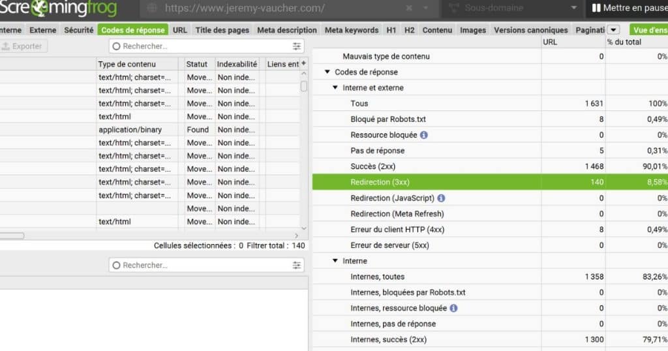This screenshot has width=668, height=351.
Task: Open filter options in lower search box
Action: click(x=297, y=265)
